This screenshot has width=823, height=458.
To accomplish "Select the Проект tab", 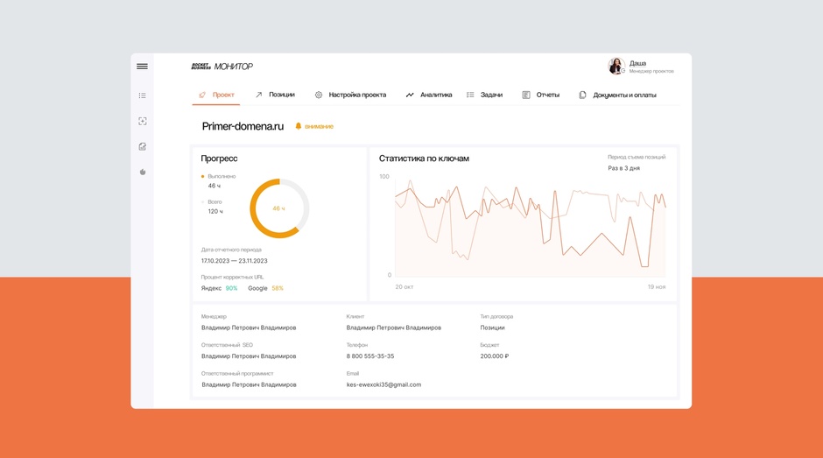I will [x=216, y=95].
